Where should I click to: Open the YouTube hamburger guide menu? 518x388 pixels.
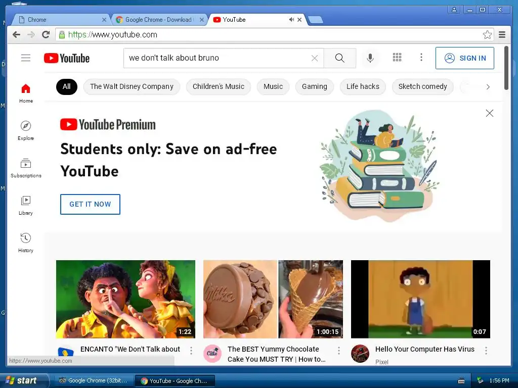(x=26, y=58)
